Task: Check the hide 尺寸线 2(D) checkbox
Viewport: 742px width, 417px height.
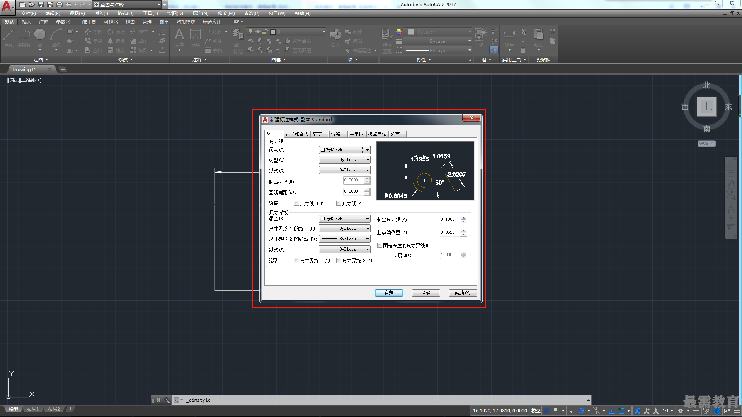Action: (339, 203)
